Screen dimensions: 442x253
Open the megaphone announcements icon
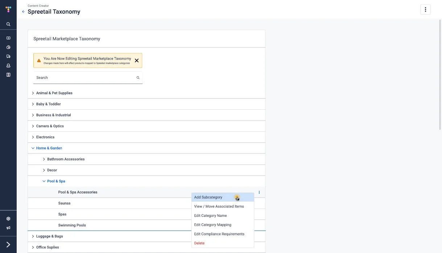click(x=8, y=228)
